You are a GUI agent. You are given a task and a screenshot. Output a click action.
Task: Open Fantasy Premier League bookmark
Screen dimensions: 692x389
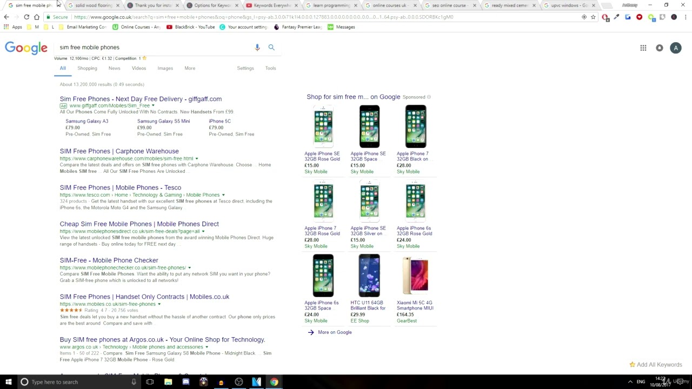[x=297, y=27]
